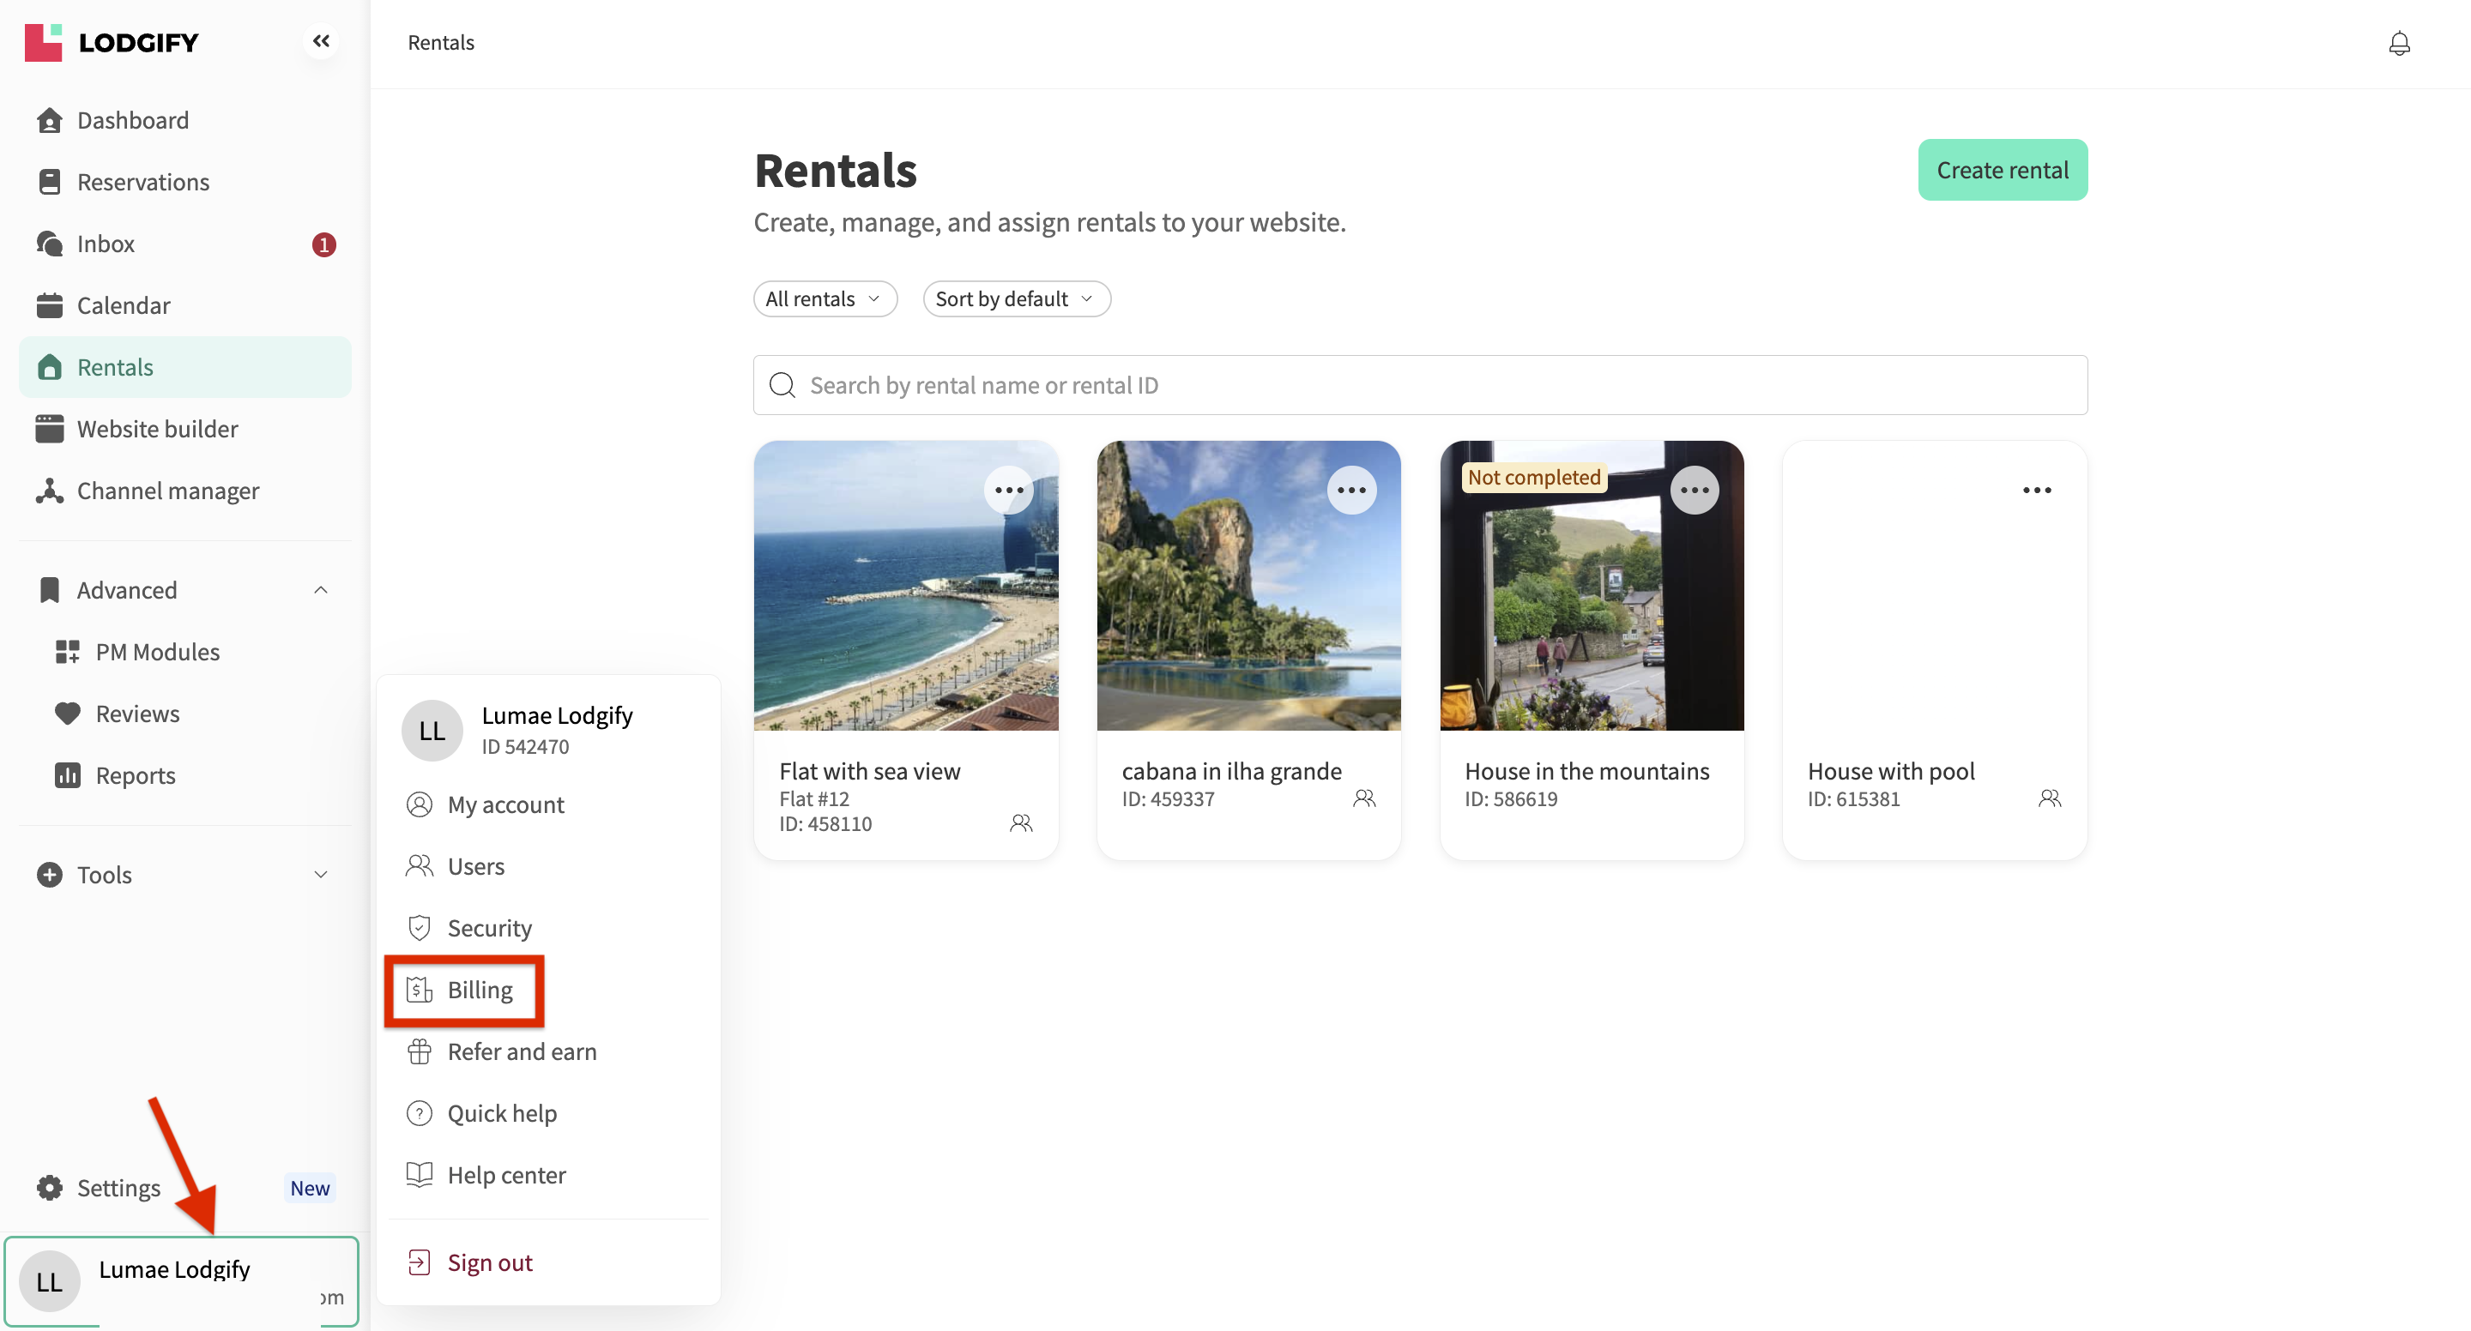2471x1331 pixels.
Task: Choose Security in the account menu
Action: pyautogui.click(x=489, y=927)
